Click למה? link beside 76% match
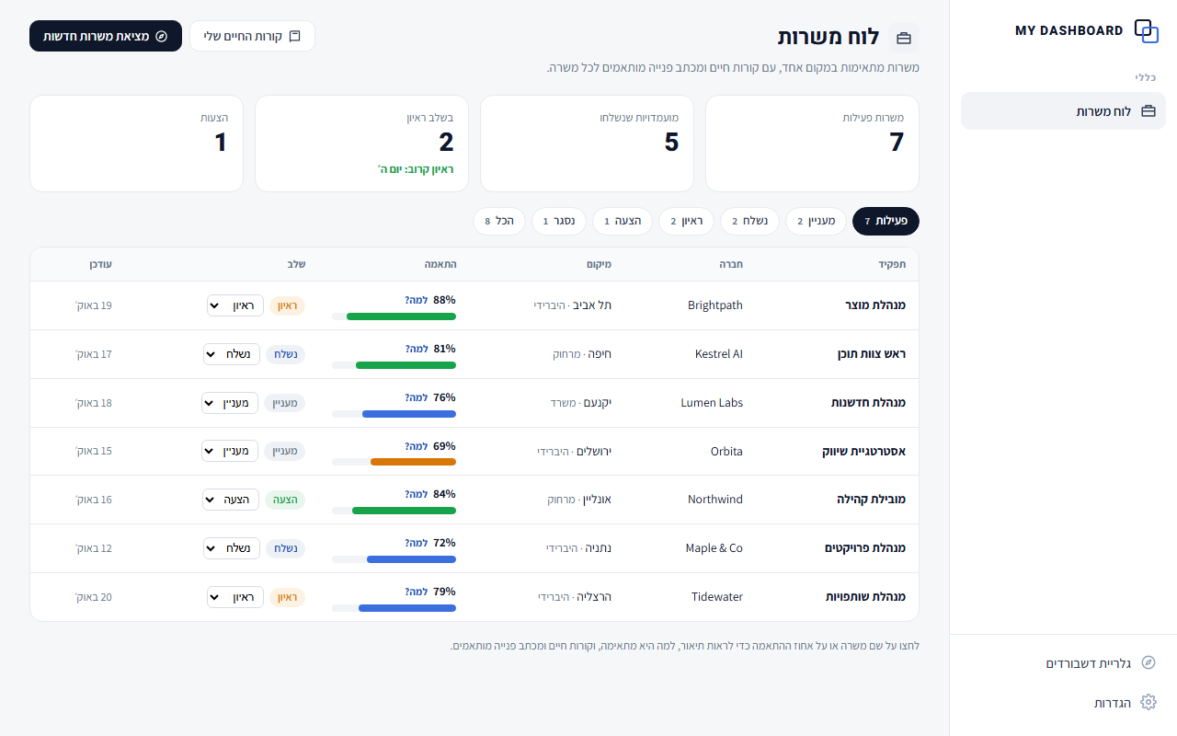This screenshot has width=1177, height=736. [417, 397]
